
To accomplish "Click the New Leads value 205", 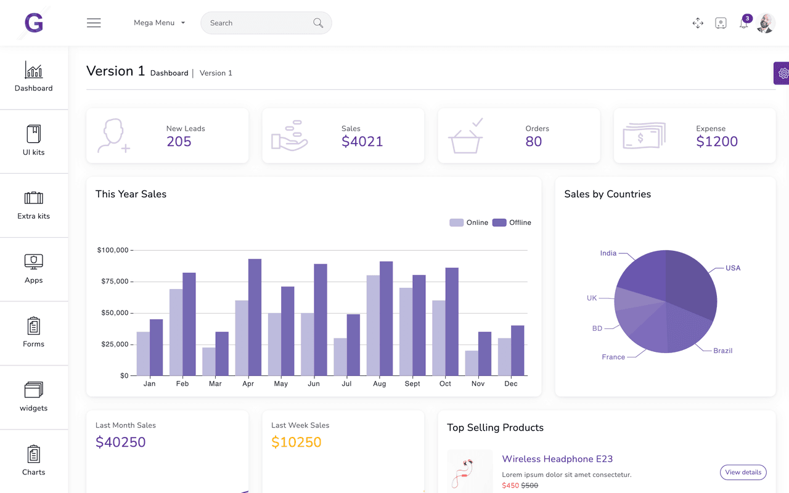I will (x=179, y=141).
